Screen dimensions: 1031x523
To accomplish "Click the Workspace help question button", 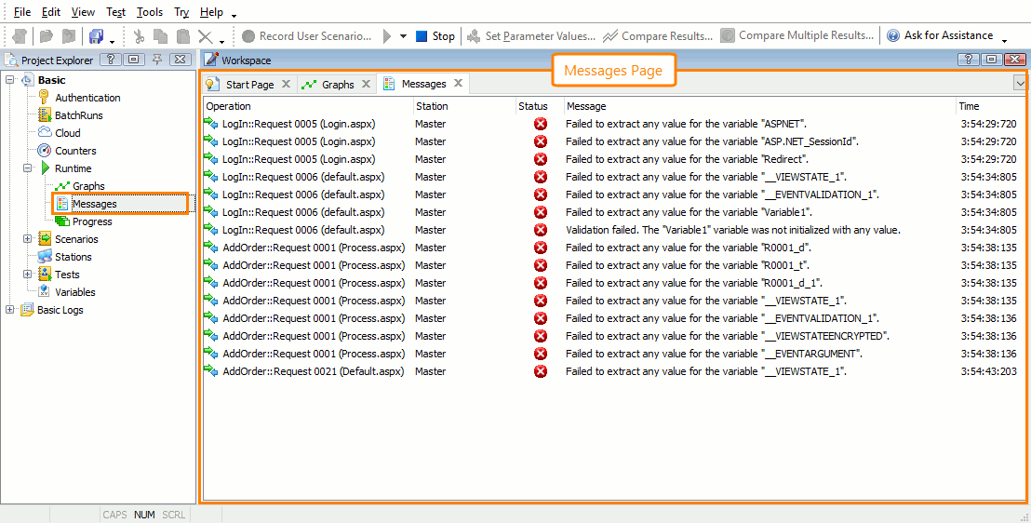I will coord(968,60).
